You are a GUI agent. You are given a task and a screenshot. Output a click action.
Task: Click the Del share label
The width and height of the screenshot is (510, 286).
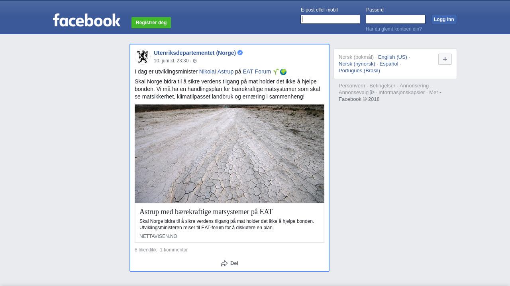(234, 263)
